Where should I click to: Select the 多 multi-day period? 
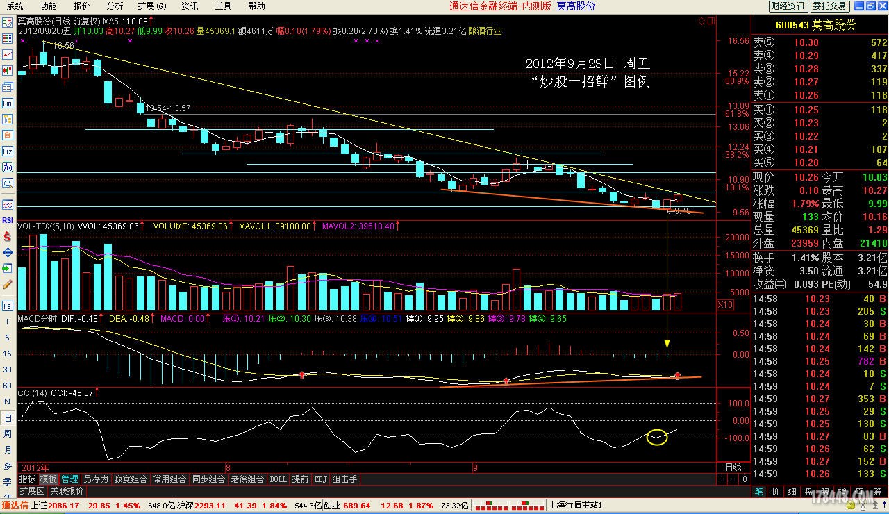tap(8, 465)
